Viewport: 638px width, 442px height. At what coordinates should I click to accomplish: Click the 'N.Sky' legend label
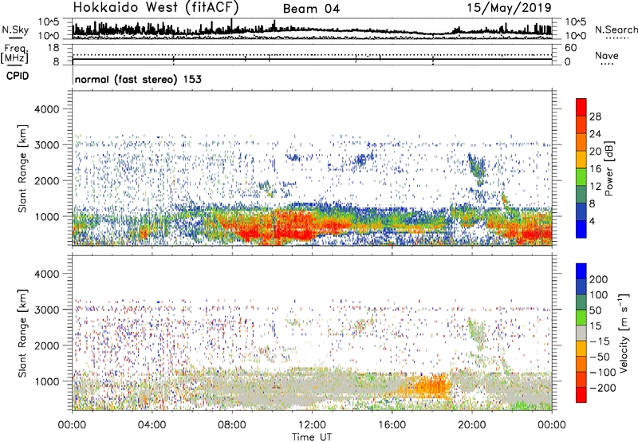coord(15,30)
